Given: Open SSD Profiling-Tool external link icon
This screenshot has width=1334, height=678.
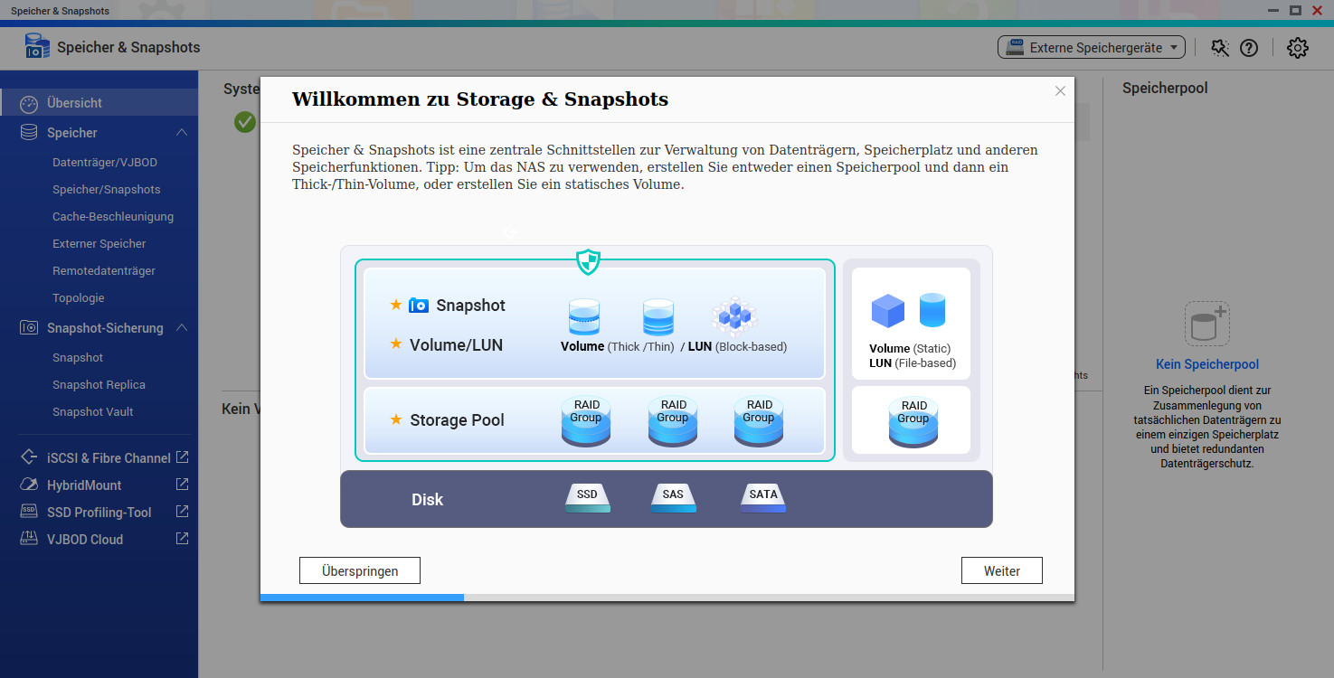Looking at the screenshot, I should coord(182,512).
